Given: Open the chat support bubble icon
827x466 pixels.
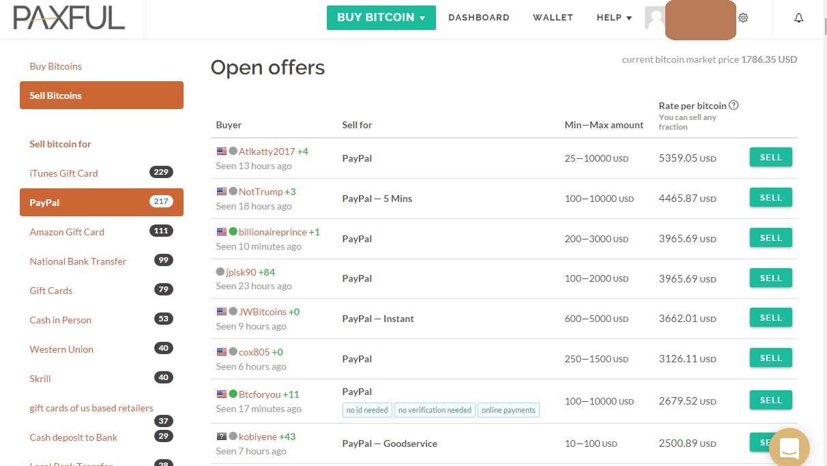Looking at the screenshot, I should coord(789,448).
